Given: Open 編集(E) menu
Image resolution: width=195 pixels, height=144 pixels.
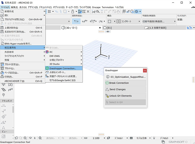Looking at the screenshot, I should click(14, 7).
